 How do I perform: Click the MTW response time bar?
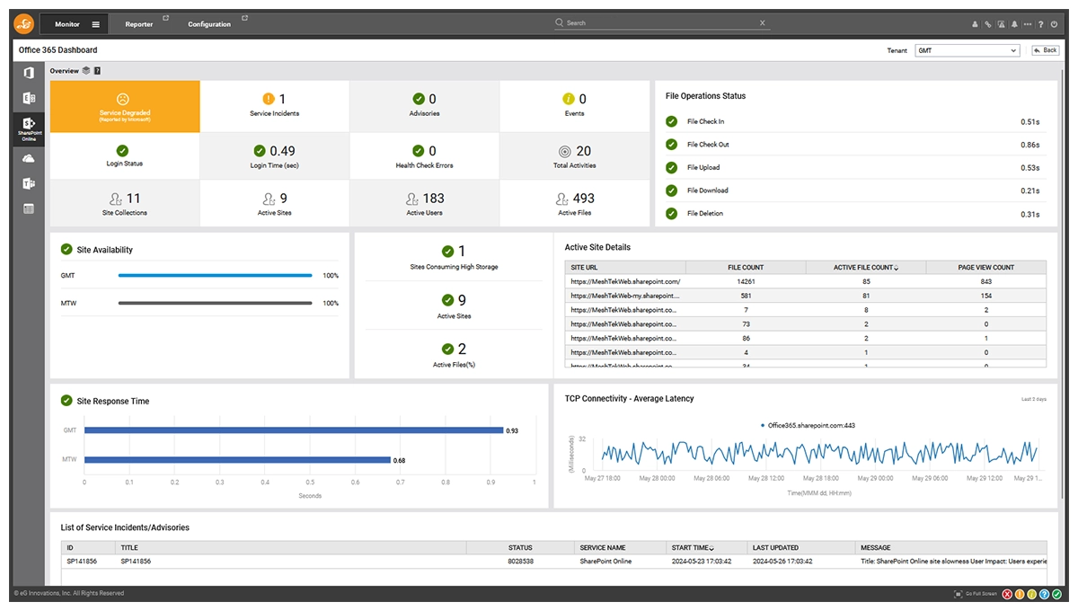(237, 460)
